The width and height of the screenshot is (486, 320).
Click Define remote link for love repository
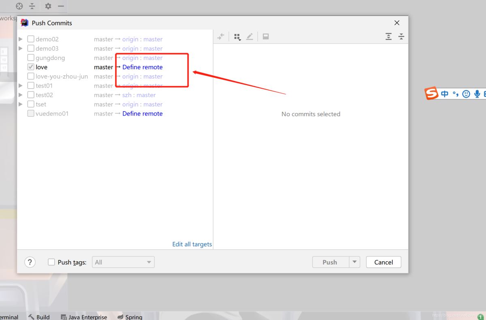[x=143, y=67]
